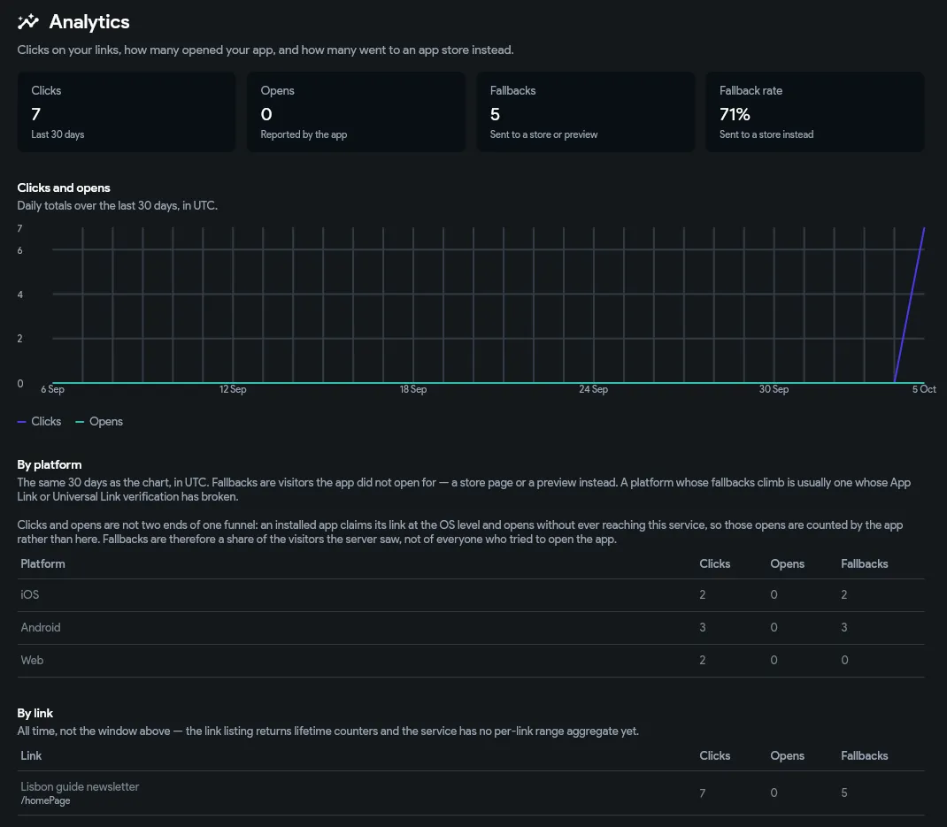Toggle the Opens series legend label

tap(105, 421)
